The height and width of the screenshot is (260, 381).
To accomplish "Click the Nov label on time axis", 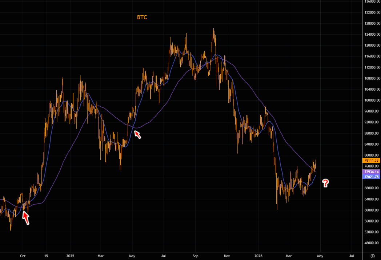I will click(226, 256).
